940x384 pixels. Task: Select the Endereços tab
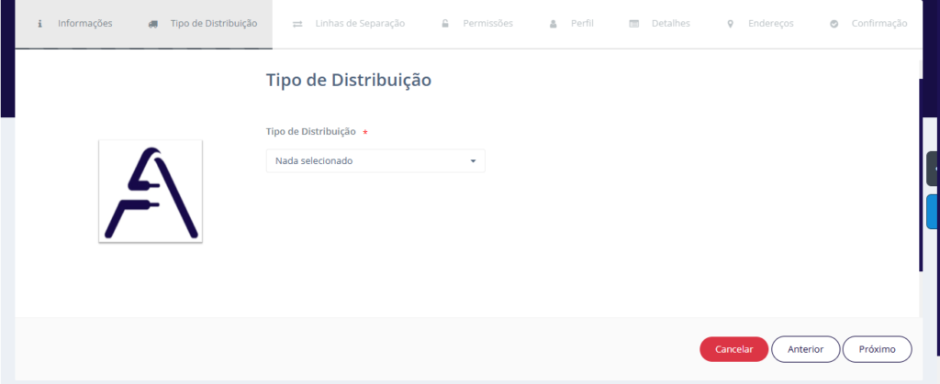coord(770,24)
